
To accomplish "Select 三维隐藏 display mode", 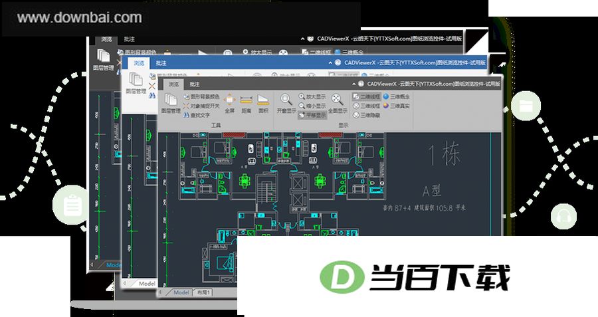I will point(367,114).
